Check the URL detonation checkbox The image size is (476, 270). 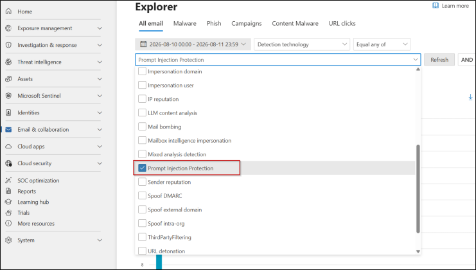142,251
